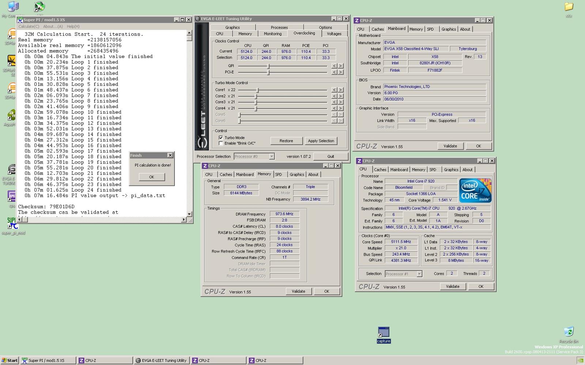
Task: Click the QPI selection field showing 244.0
Action: click(x=266, y=58)
